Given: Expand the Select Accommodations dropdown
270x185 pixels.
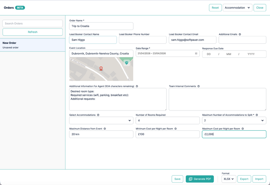Looking at the screenshot, I should [101, 121].
